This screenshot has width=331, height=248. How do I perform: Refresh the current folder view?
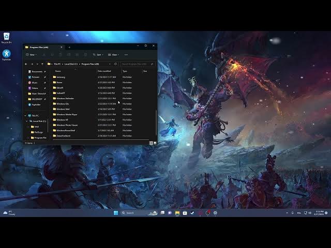[x=115, y=64]
